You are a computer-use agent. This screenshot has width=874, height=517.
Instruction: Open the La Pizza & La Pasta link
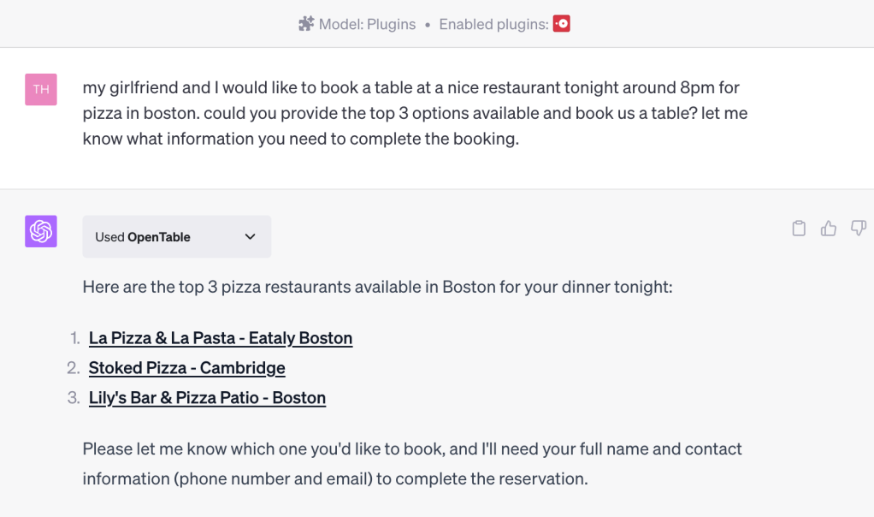click(221, 338)
